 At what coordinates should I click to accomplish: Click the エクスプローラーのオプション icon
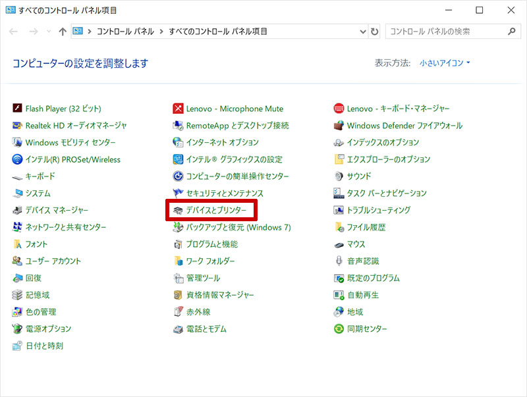339,159
